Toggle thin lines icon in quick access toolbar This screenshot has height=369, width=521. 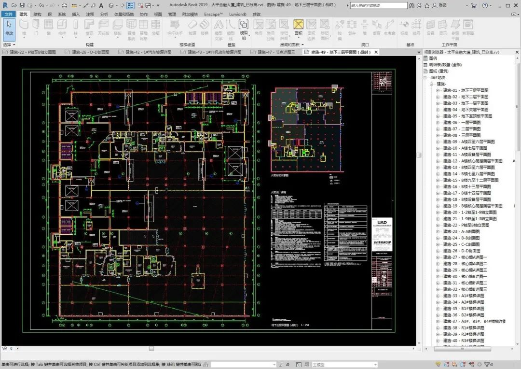pos(131,5)
